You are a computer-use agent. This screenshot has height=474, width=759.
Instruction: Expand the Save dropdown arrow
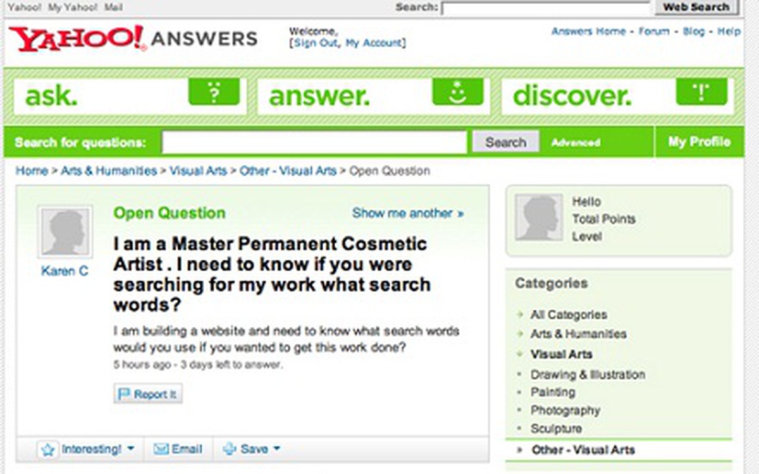pos(276,449)
